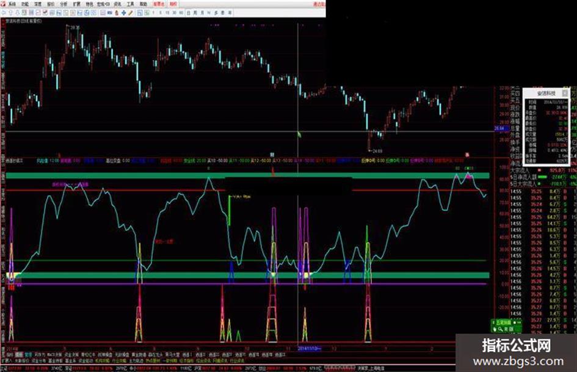Switch to the 60-minute period button

tap(181, 13)
